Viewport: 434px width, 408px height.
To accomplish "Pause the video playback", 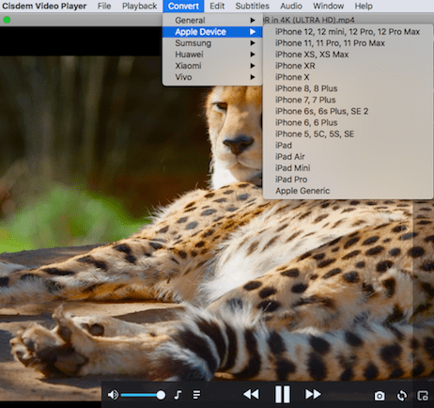I will 282,394.
